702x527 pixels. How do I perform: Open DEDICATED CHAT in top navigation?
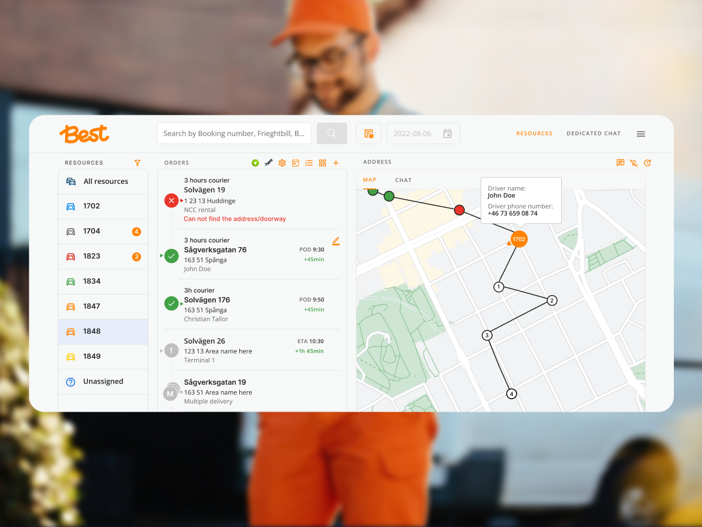click(594, 133)
